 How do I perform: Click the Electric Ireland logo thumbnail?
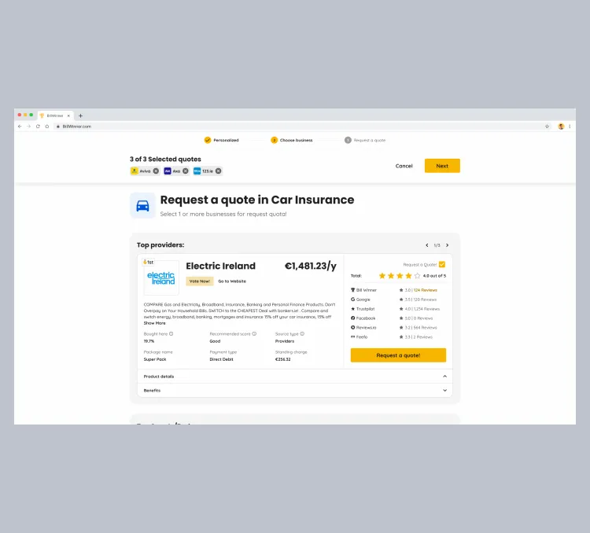[161, 278]
